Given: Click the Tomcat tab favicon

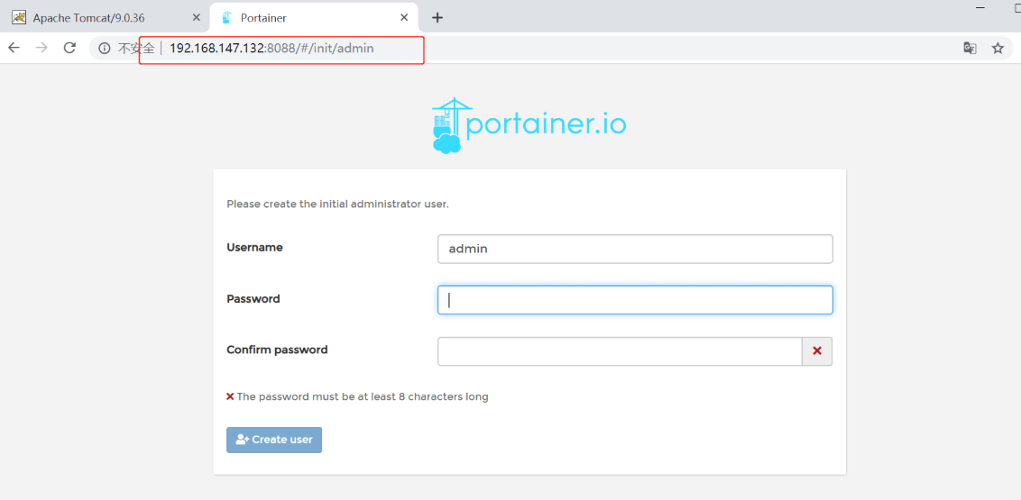Looking at the screenshot, I should tap(19, 17).
